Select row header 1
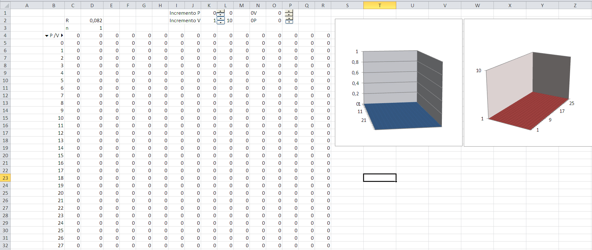 coord(5,13)
